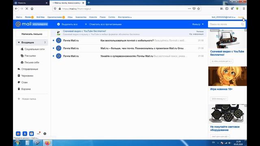
Task: Open the Игры portal link
Action: [x=70, y=17]
